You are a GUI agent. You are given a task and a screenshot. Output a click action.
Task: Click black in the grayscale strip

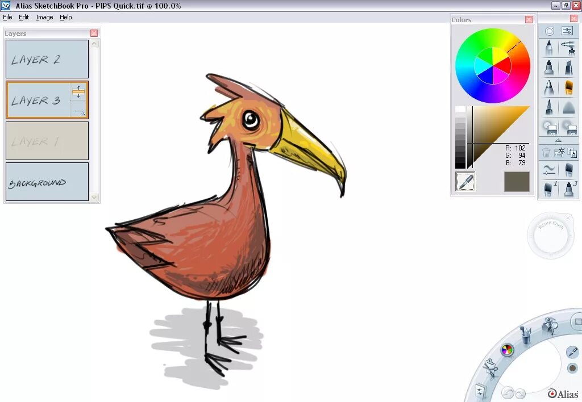pos(460,165)
